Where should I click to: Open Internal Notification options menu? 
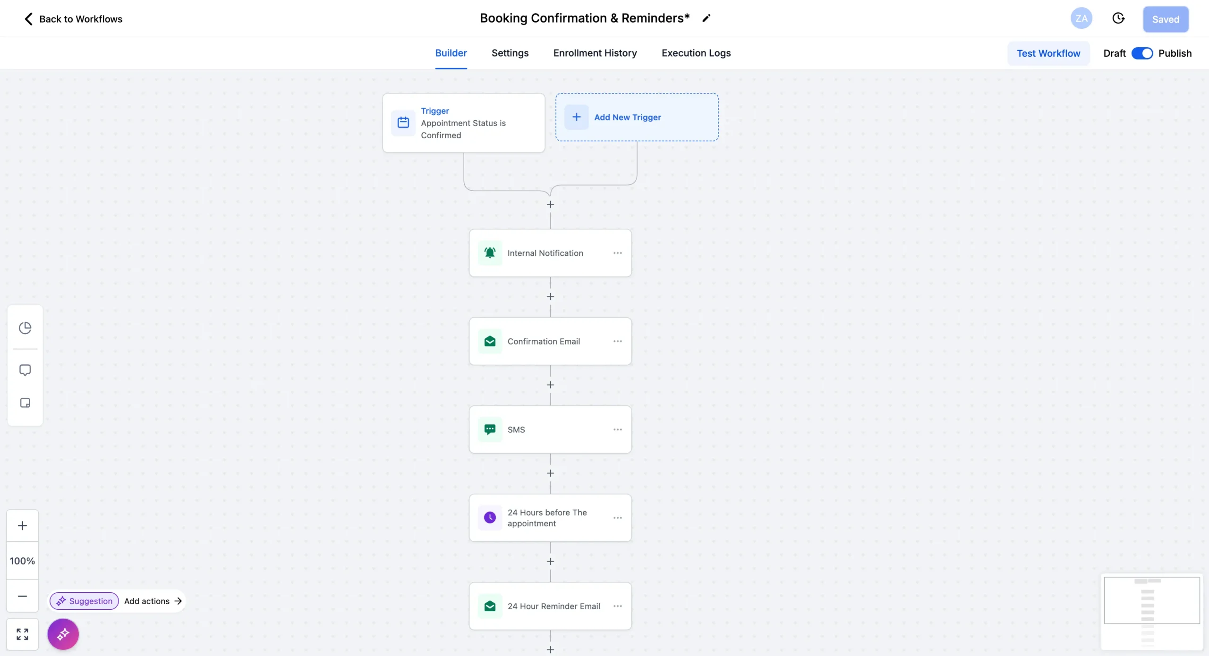pyautogui.click(x=617, y=253)
